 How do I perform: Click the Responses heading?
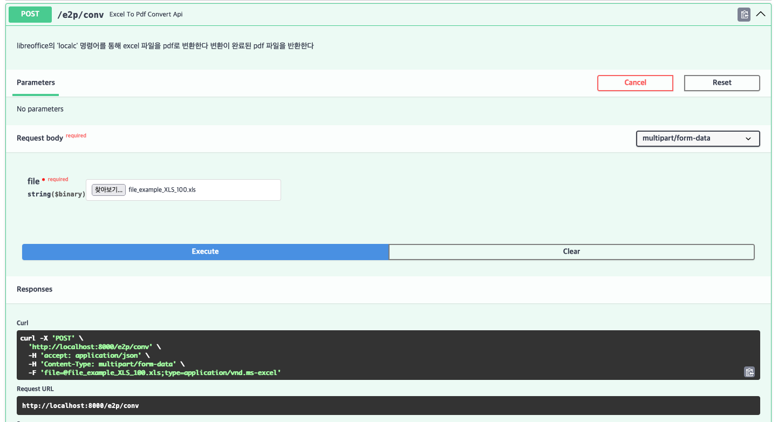(x=35, y=289)
